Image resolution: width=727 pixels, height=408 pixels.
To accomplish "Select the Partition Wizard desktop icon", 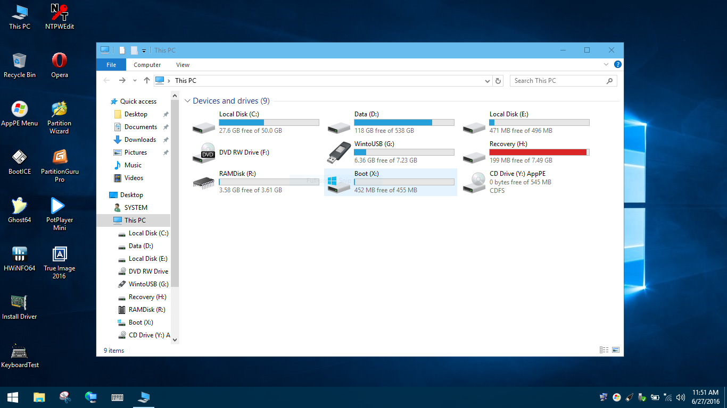I will point(60,117).
